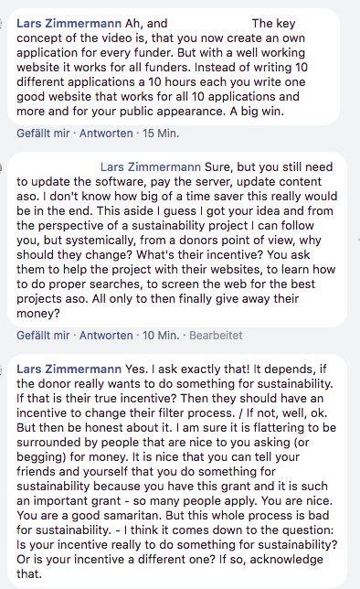Like the comment posted 15 Min. ago
360x589 pixels.
point(43,134)
